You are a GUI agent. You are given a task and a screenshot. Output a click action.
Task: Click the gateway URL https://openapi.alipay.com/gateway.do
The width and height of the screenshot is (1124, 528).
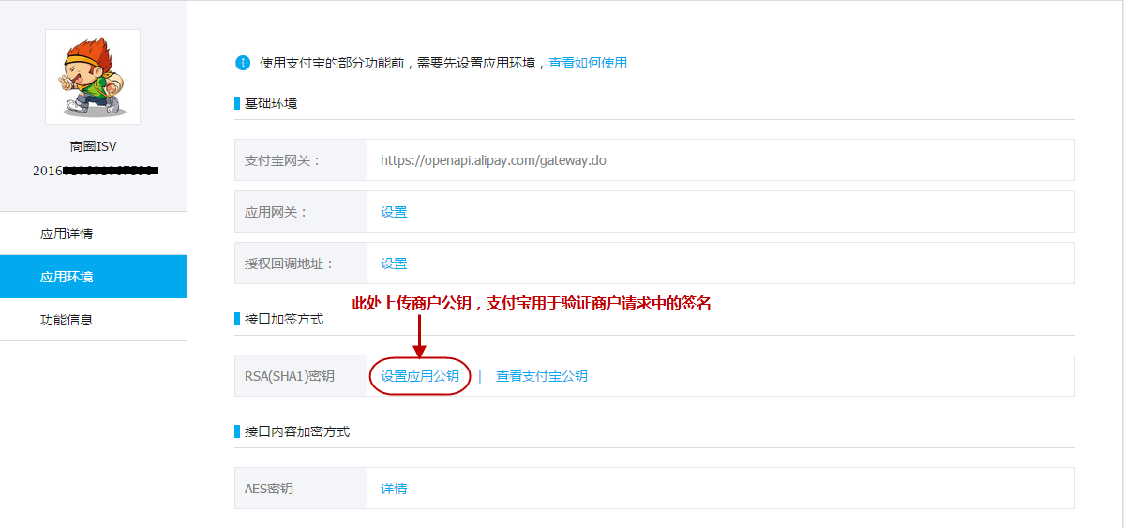493,160
